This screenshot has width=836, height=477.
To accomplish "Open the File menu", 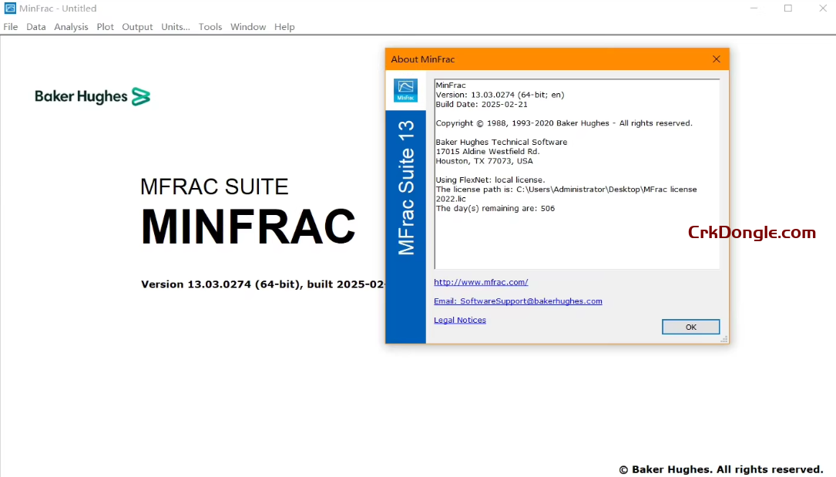I will (10, 26).
